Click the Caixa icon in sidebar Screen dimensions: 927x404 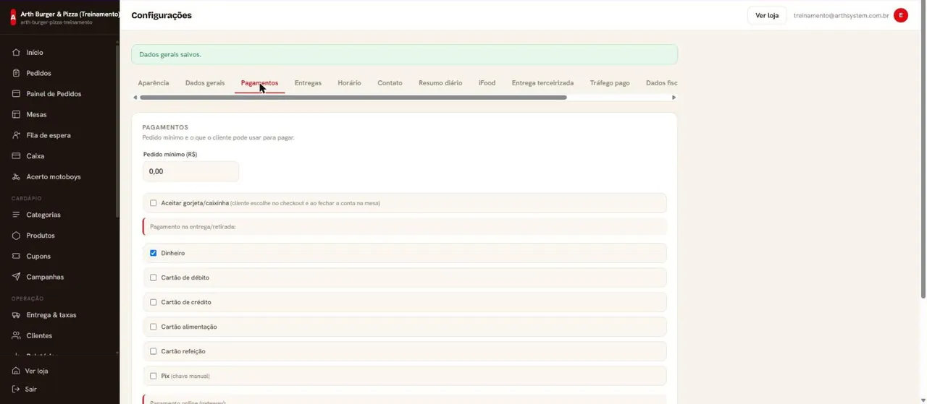[x=16, y=156]
